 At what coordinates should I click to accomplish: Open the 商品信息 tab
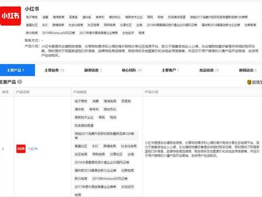tap(209, 70)
